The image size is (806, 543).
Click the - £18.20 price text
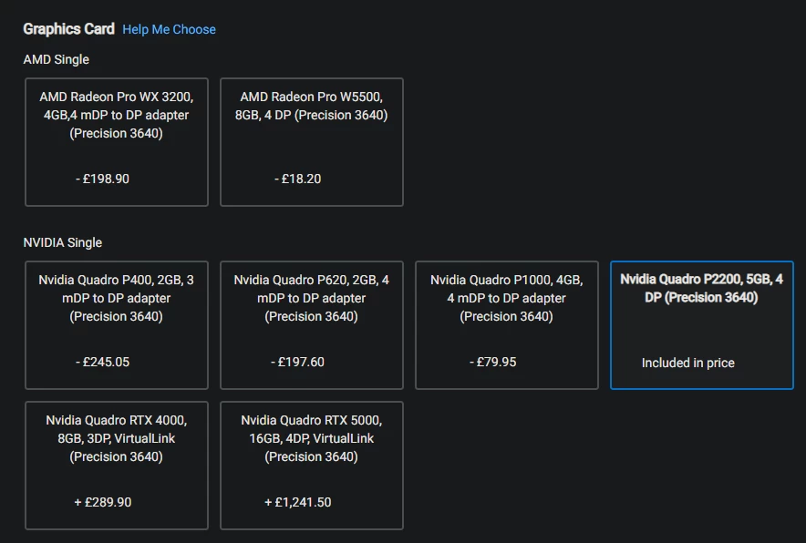tap(297, 179)
